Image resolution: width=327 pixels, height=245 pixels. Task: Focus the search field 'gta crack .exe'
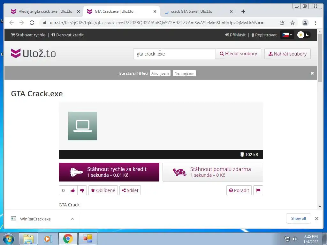pos(174,54)
